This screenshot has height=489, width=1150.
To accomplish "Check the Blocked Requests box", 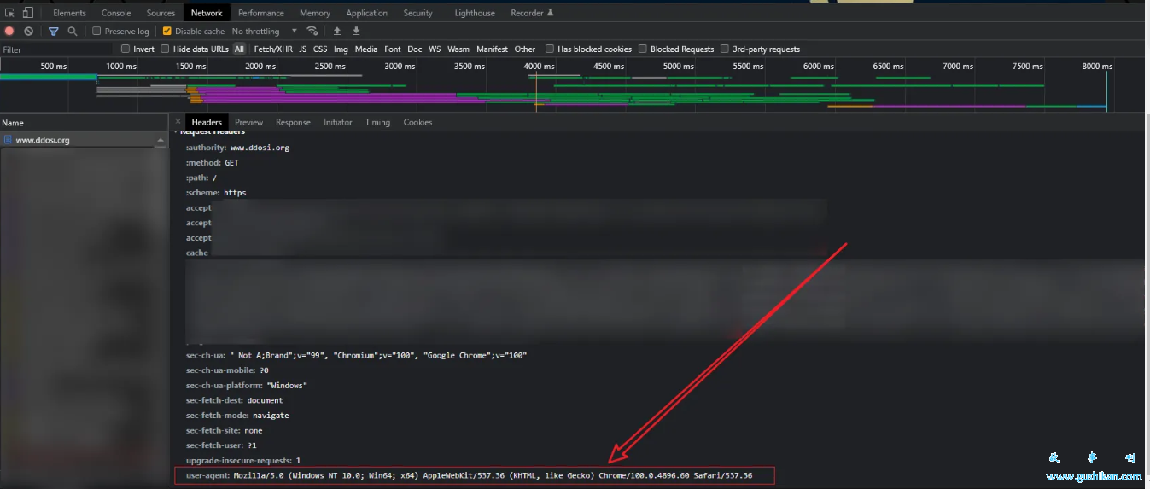I will (x=643, y=49).
